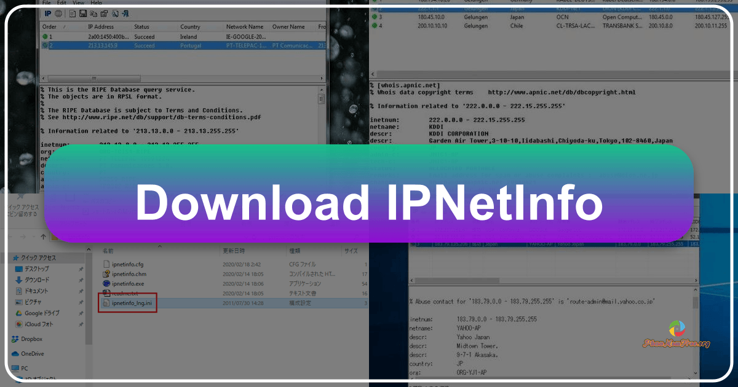The width and height of the screenshot is (738, 387).
Task: Open the Help menu in IPNetInfo
Action: pyautogui.click(x=95, y=2)
